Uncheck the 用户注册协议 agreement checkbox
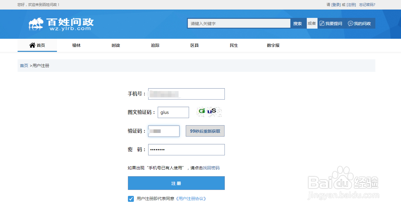Screen dimensions: 401x209 pyautogui.click(x=131, y=199)
